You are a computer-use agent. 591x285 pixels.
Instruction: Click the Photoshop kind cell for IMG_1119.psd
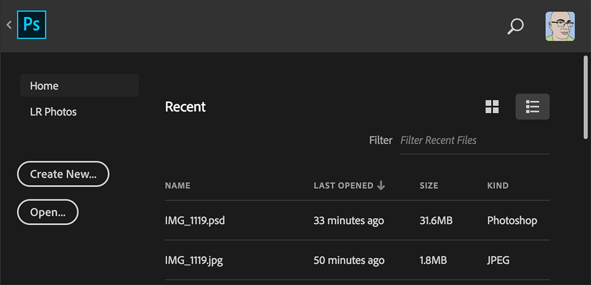coord(512,220)
